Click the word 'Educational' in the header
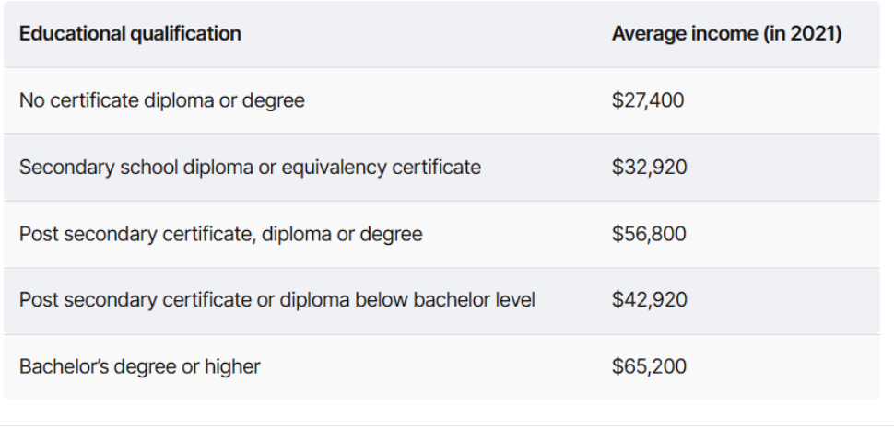 click(x=73, y=34)
